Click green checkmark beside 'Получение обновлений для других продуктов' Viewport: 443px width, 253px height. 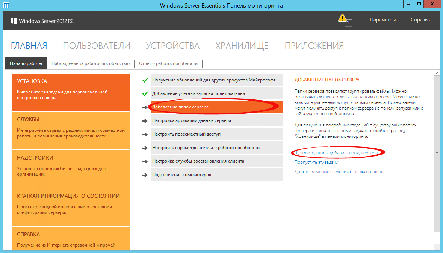click(145, 80)
